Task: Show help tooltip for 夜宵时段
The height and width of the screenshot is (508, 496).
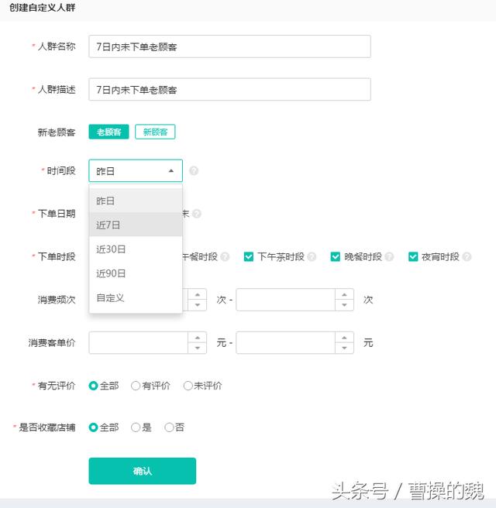Action: coord(467,257)
